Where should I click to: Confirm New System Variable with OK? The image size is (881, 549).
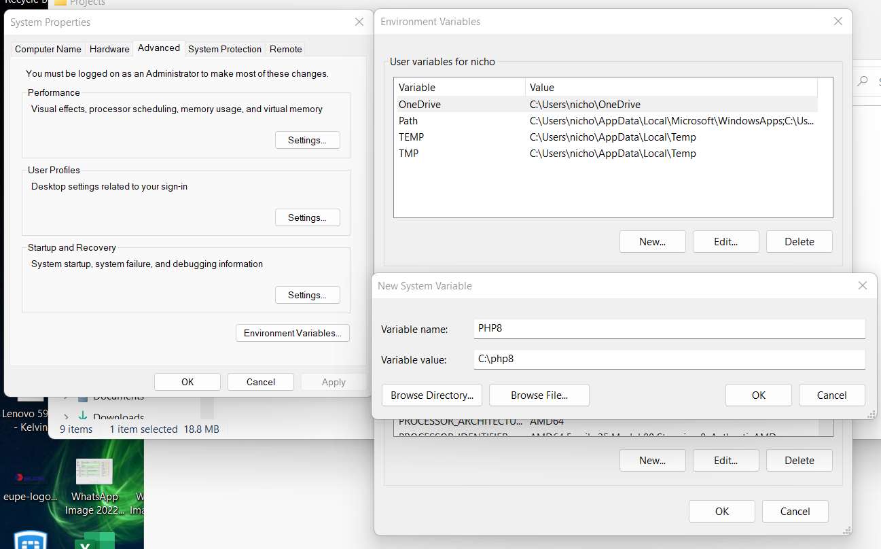(x=758, y=395)
